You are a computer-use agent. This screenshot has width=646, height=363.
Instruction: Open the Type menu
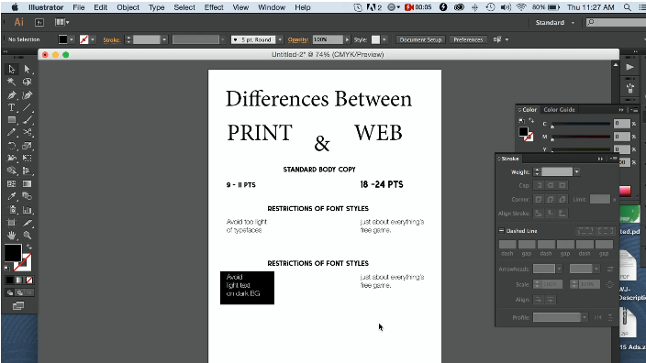[157, 7]
